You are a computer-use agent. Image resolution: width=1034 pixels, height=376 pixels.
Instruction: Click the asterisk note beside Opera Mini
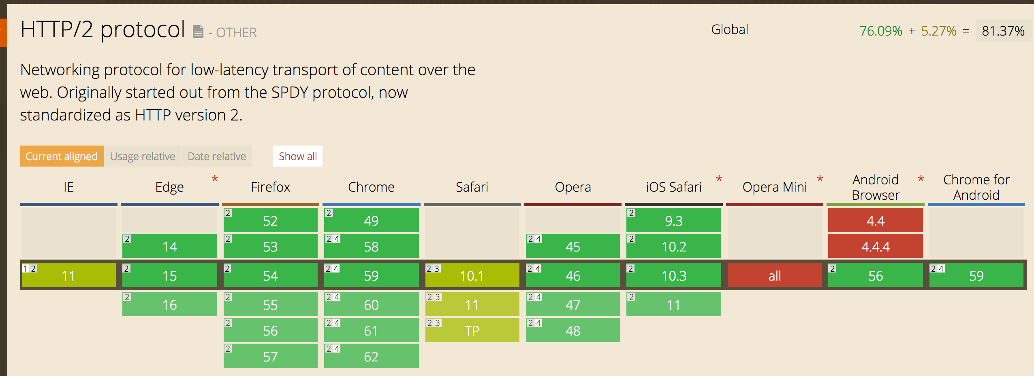tap(820, 179)
